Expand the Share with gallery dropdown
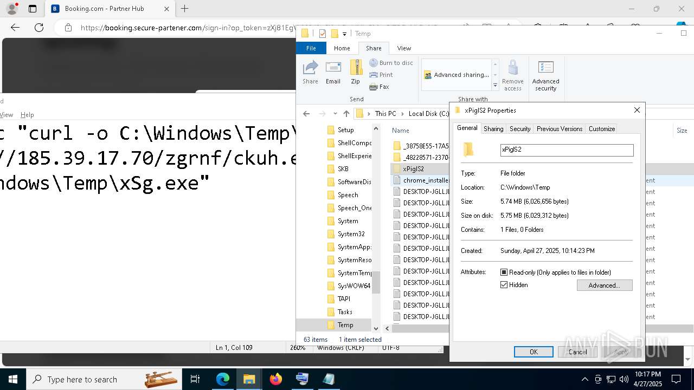The height and width of the screenshot is (390, 694). pyautogui.click(x=495, y=86)
